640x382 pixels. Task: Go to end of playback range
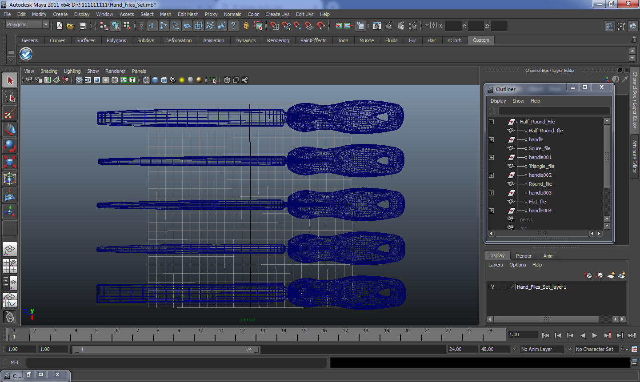coord(632,335)
